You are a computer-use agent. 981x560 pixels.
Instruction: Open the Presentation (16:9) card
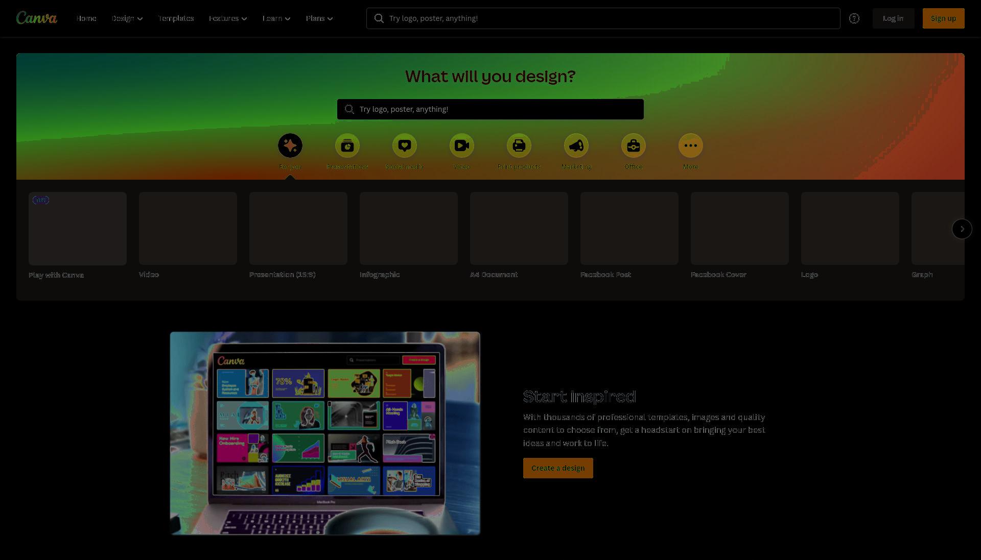coord(298,228)
